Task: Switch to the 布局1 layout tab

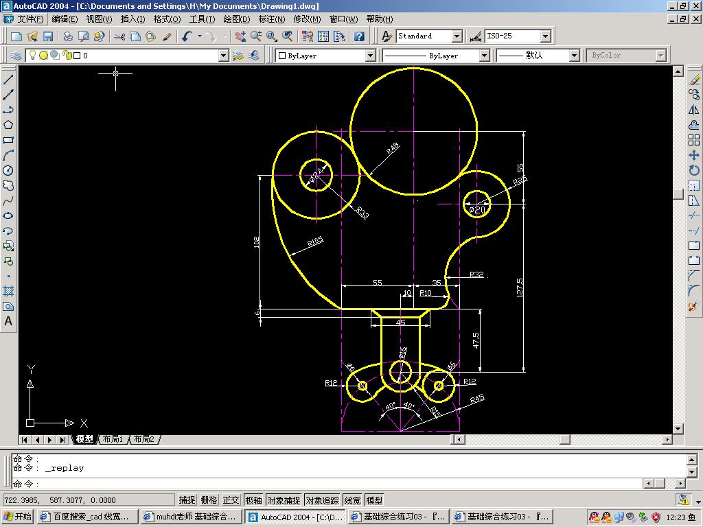Action: (x=113, y=439)
